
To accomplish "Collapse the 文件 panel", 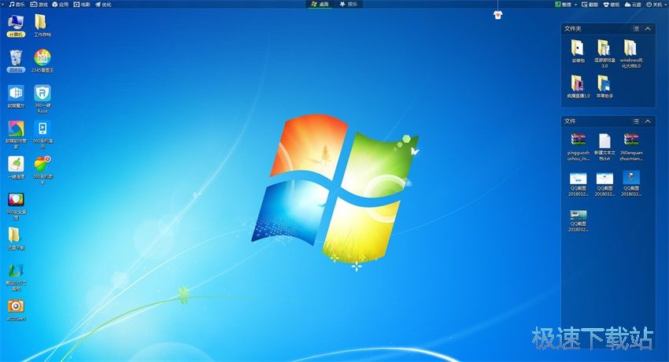I will (648, 121).
